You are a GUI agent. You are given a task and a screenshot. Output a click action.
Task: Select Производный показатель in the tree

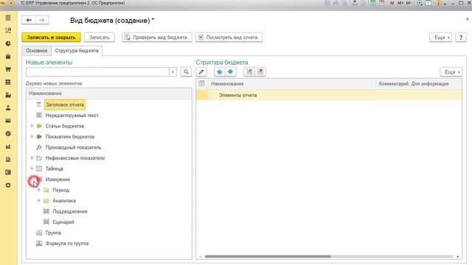[73, 147]
